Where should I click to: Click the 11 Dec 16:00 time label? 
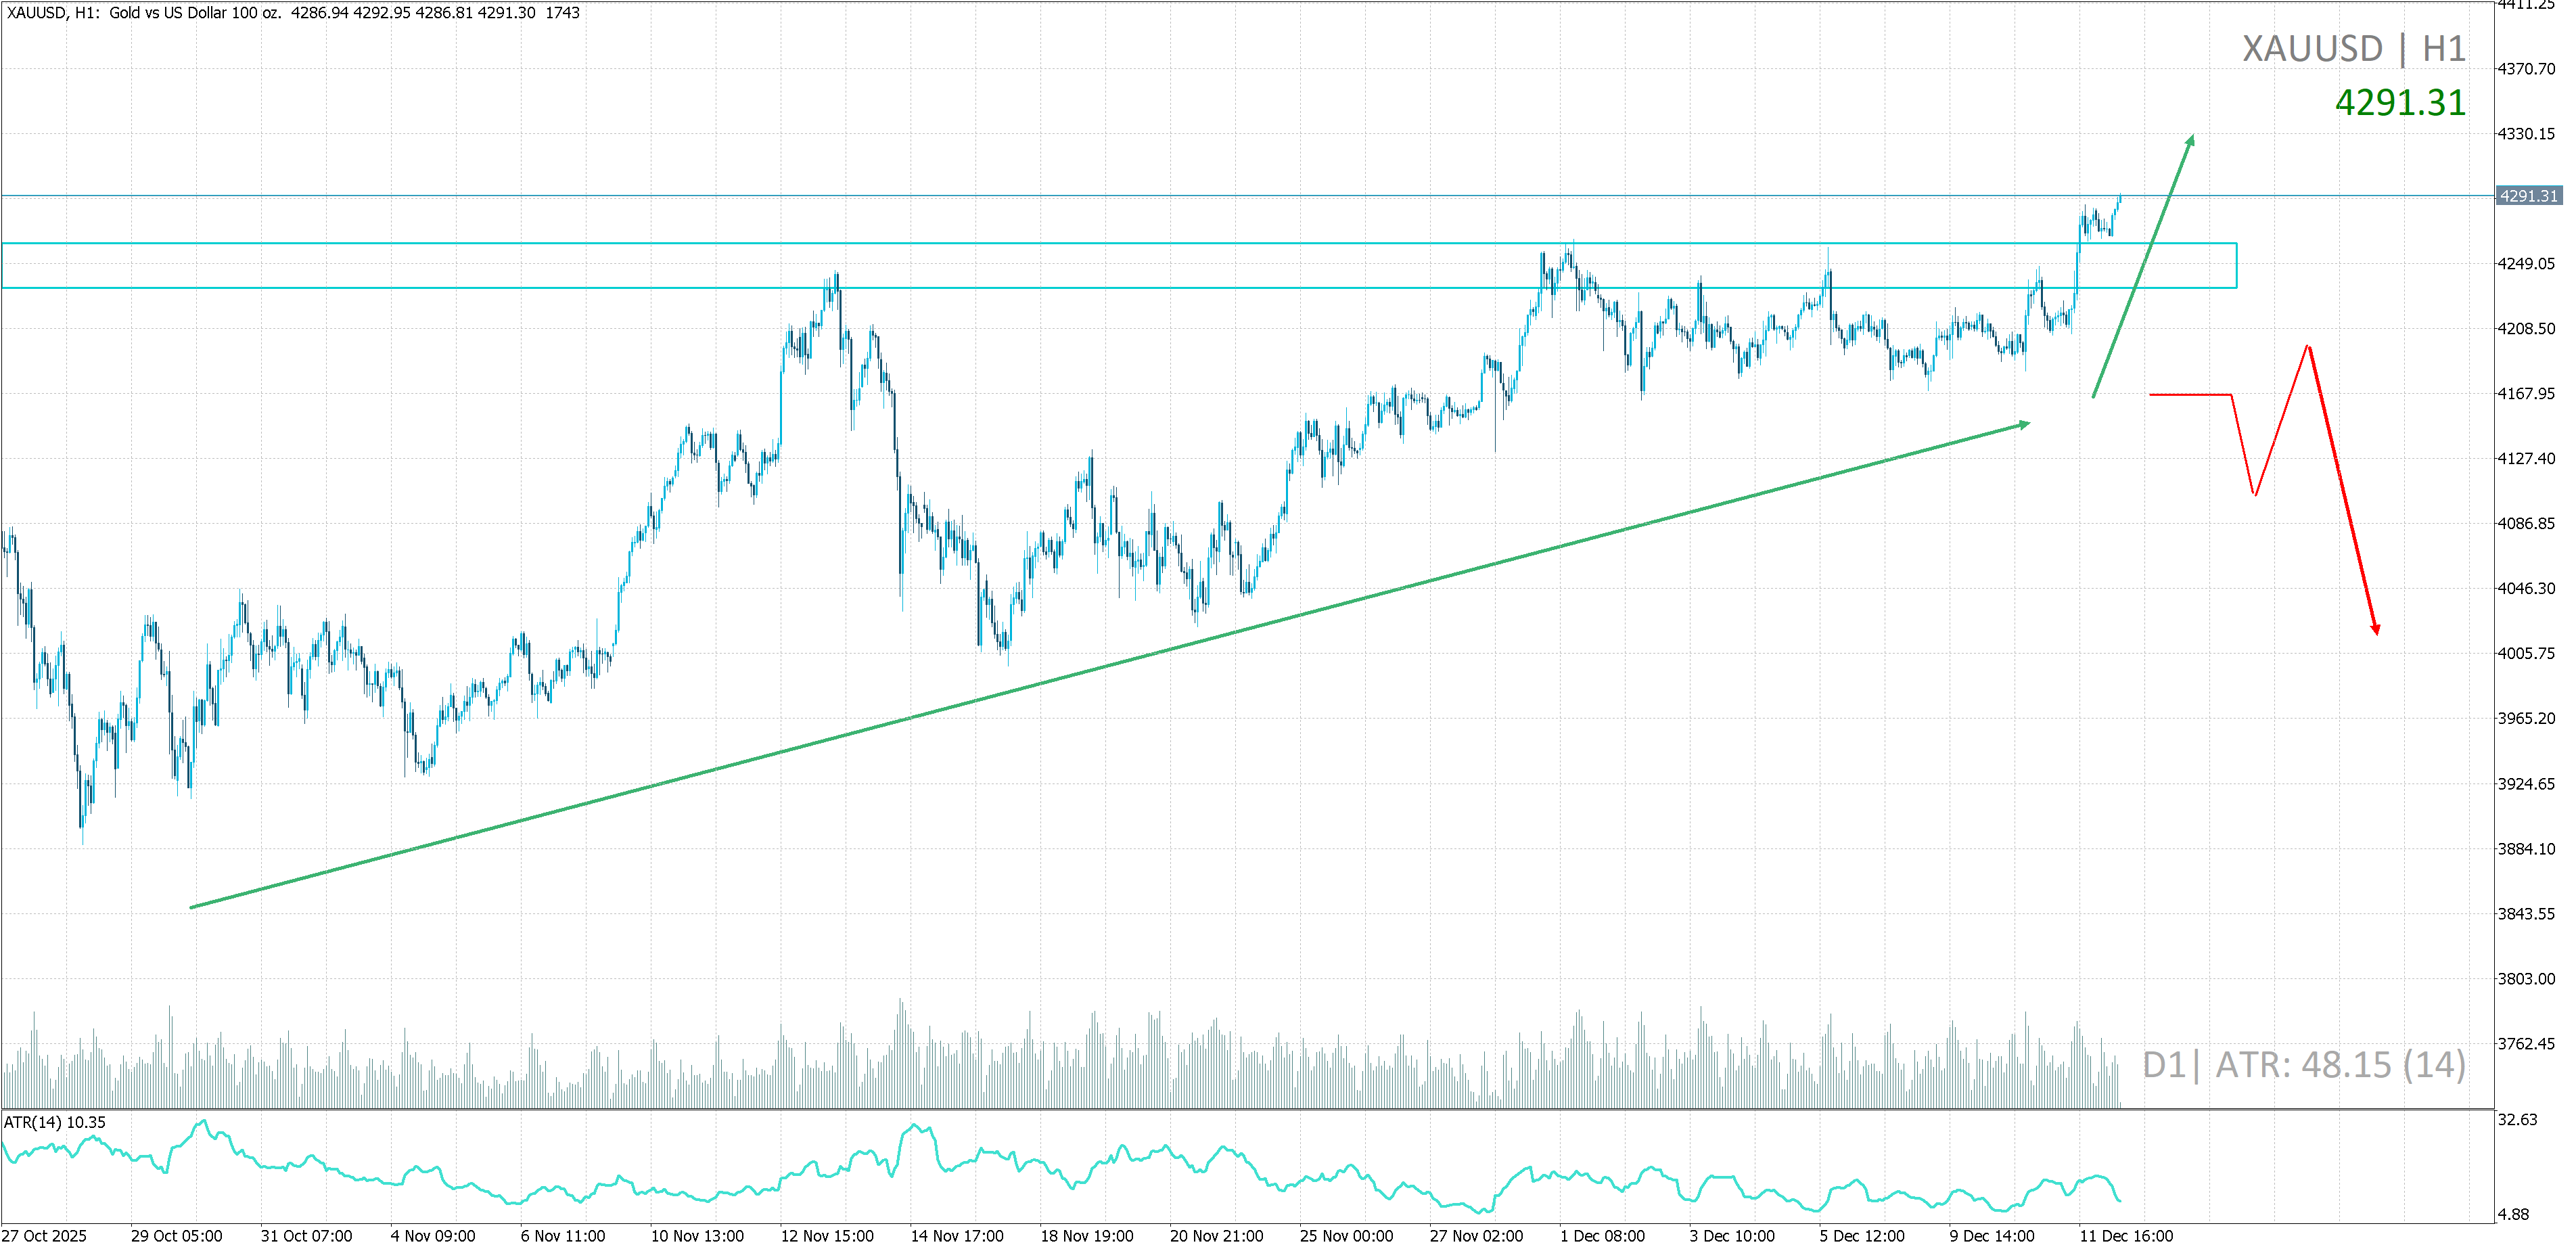2126,1236
